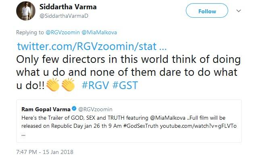The image size is (258, 160).
Task: Open Ram Gopal Varma's quoted tweet name
Action: pos(46,109)
